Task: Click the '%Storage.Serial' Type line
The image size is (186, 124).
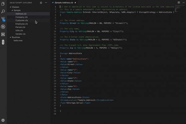Action: [x=75, y=103]
